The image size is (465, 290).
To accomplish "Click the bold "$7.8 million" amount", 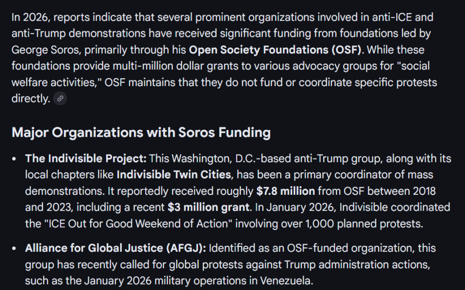I will [x=285, y=191].
